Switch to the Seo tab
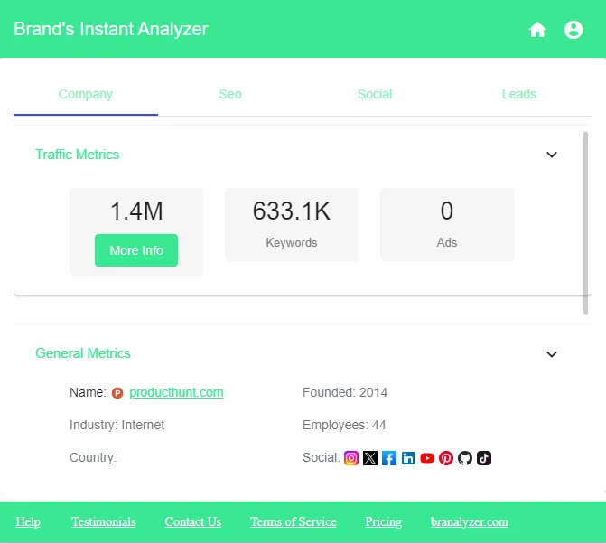Screen dimensions: 606x544 (230, 94)
